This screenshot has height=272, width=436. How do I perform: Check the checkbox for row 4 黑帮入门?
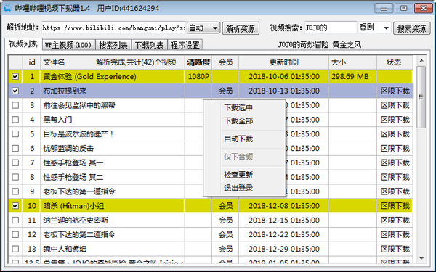coord(15,120)
